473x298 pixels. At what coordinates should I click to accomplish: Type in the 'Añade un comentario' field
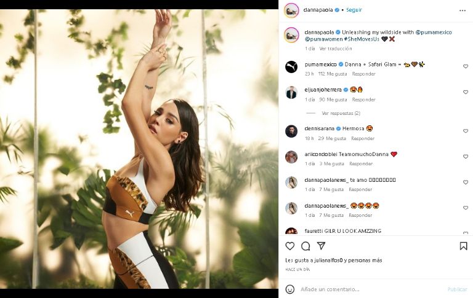pyautogui.click(x=370, y=289)
